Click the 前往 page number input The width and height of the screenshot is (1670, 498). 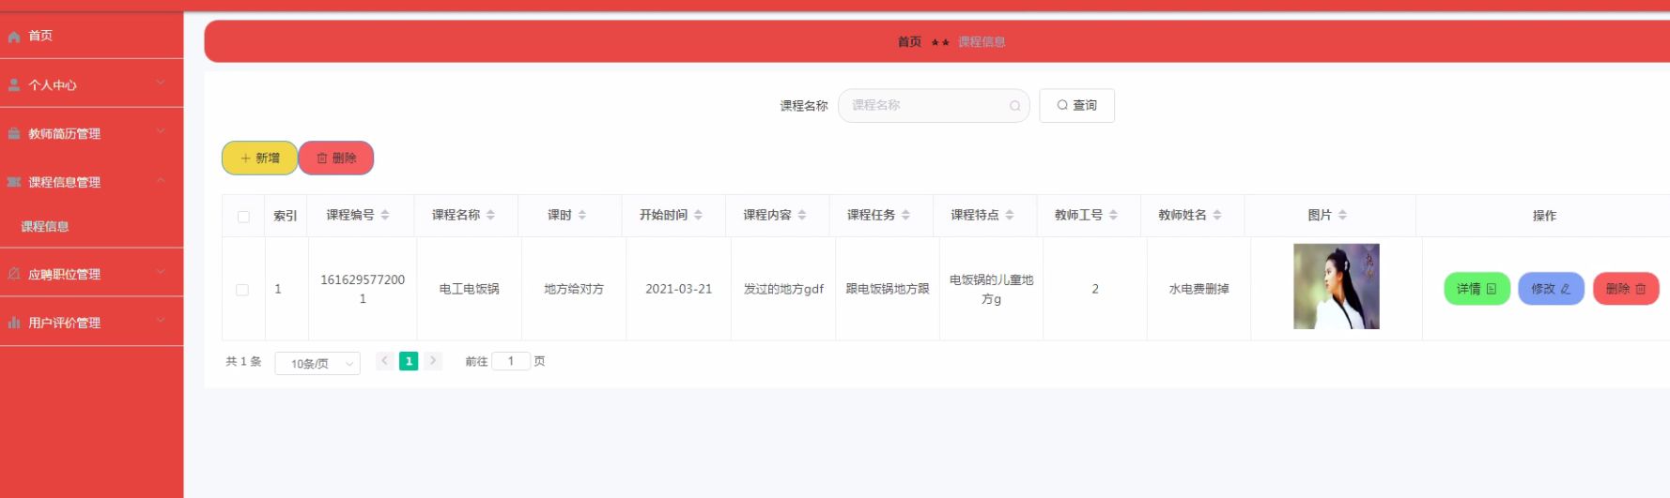click(511, 361)
